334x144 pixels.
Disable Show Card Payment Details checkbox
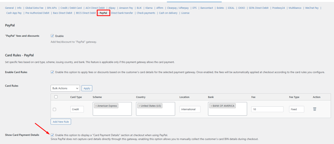tap(53, 135)
